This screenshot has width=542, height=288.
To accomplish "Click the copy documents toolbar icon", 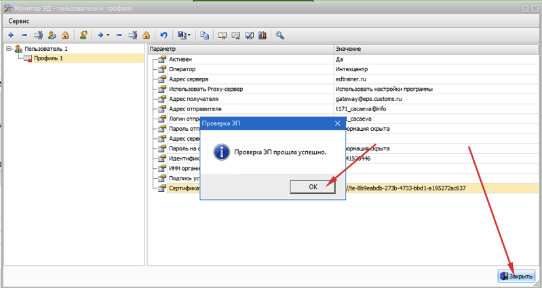I will pos(204,35).
